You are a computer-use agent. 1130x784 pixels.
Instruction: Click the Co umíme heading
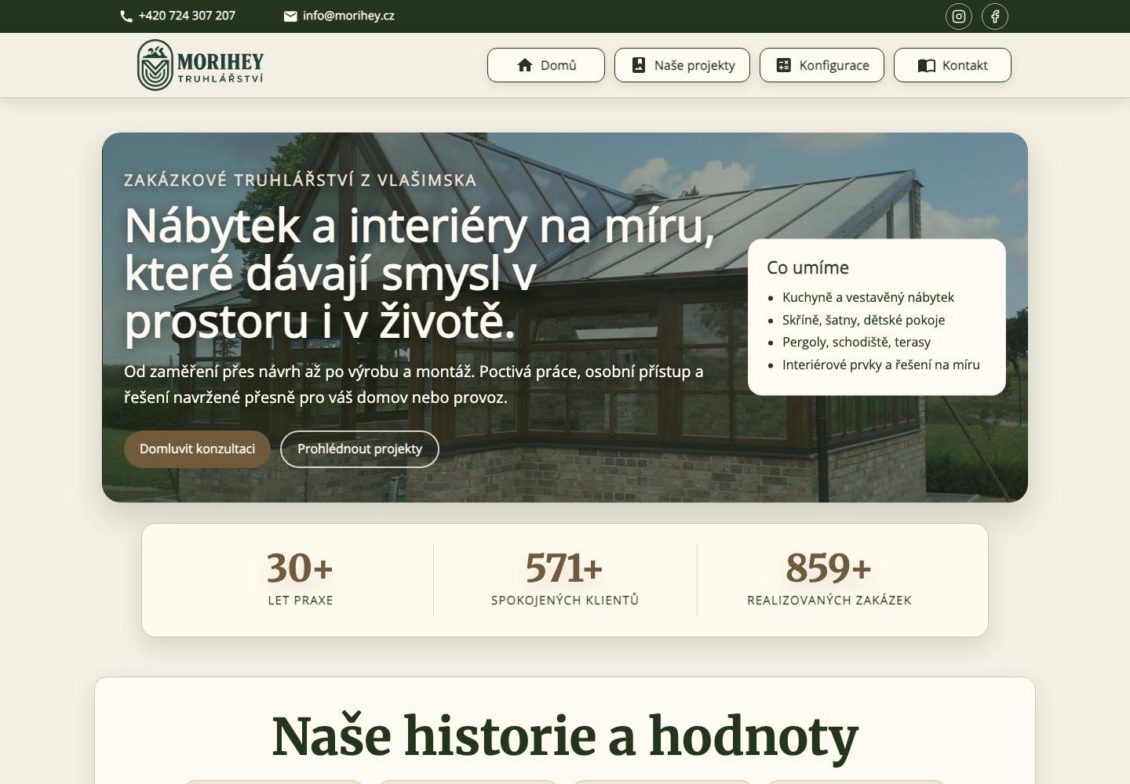pos(807,268)
